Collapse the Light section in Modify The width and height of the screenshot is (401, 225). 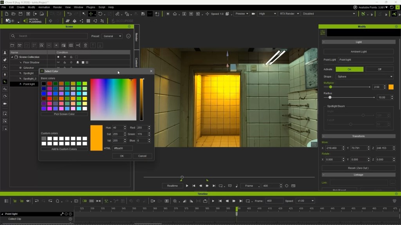coord(324,42)
